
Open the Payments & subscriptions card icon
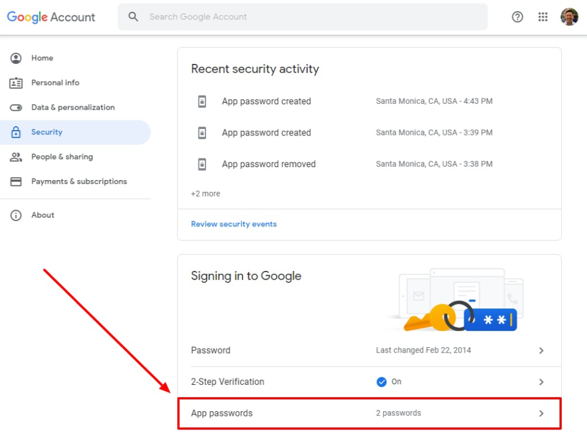coord(16,181)
